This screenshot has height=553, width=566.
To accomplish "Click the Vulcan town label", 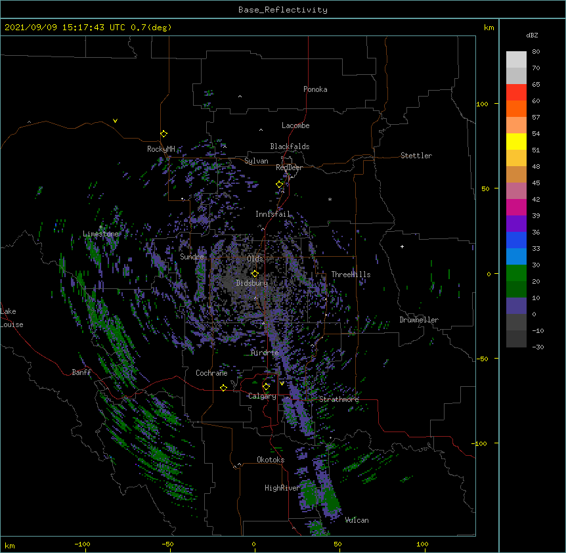I will 357,520.
